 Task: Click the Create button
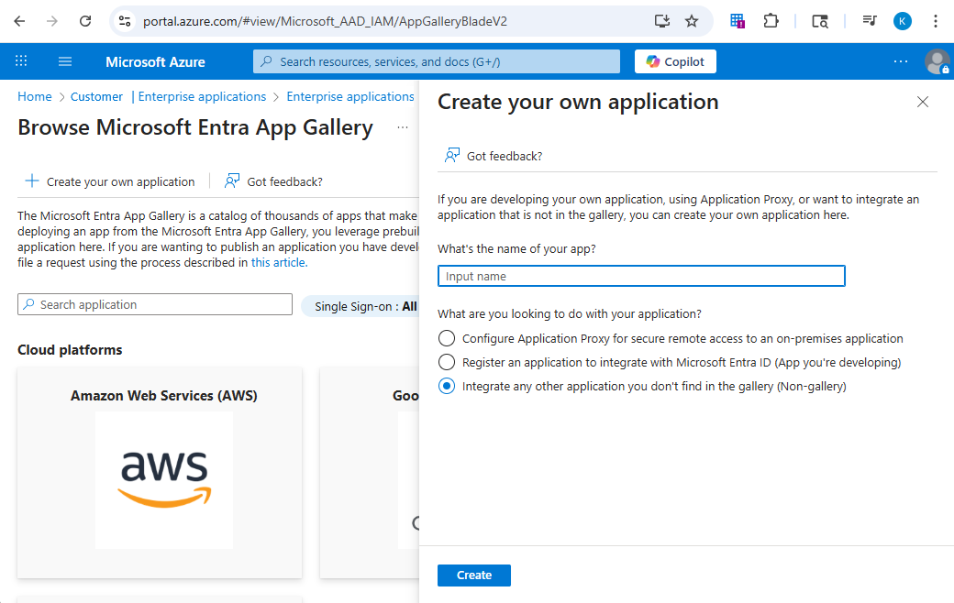(x=474, y=575)
